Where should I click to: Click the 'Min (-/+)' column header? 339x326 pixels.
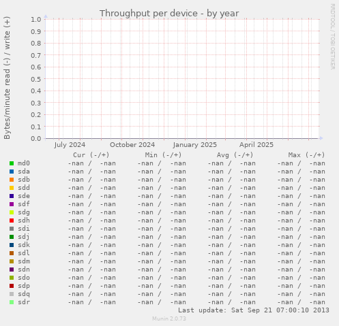(x=163, y=155)
